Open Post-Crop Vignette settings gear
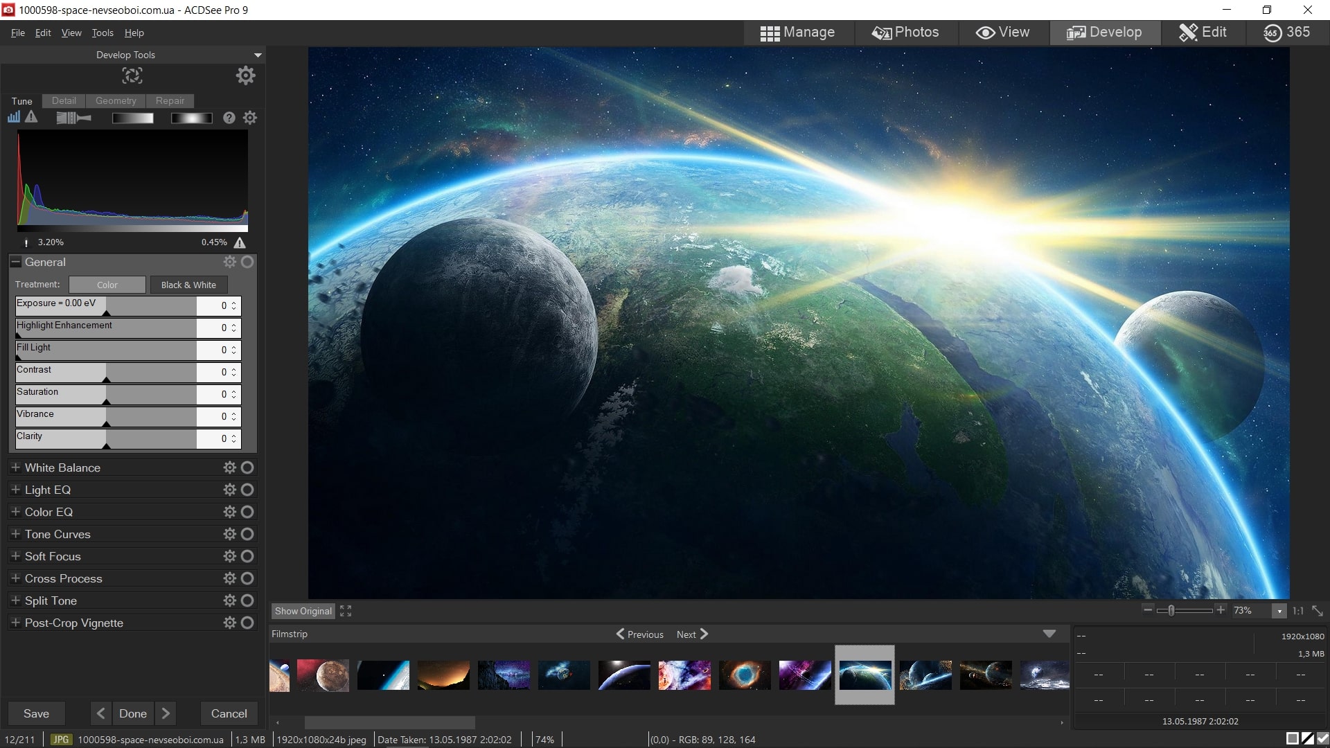The height and width of the screenshot is (748, 1330). click(x=229, y=623)
